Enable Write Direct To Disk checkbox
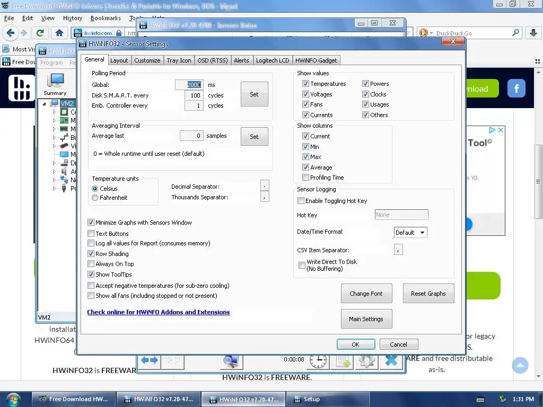Image resolution: width=543 pixels, height=407 pixels. 302,265
